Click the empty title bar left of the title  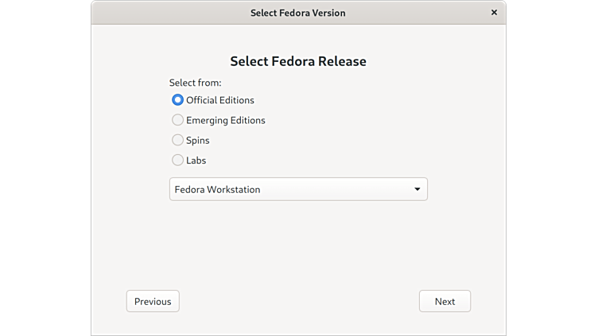click(x=159, y=13)
